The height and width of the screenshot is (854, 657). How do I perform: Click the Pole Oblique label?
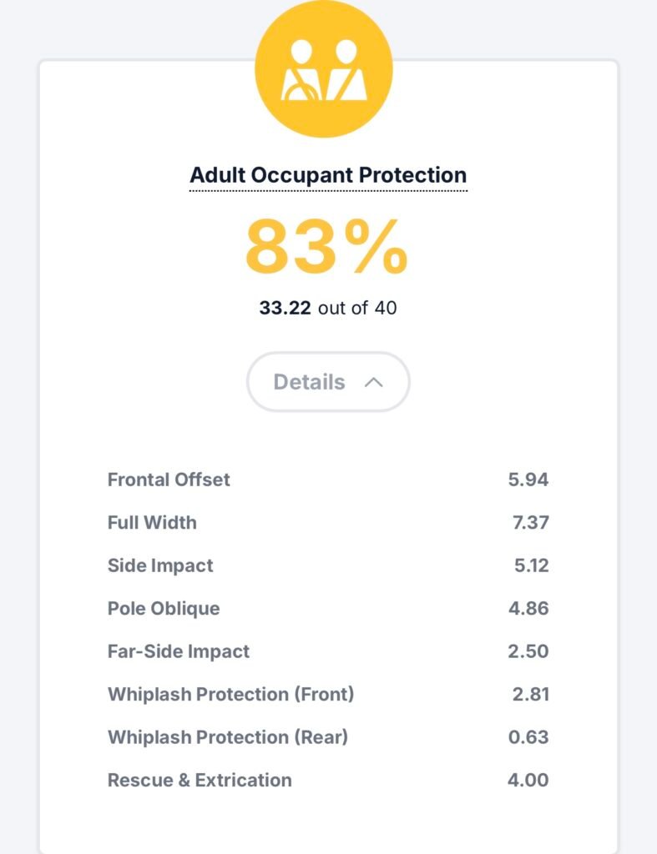(164, 609)
